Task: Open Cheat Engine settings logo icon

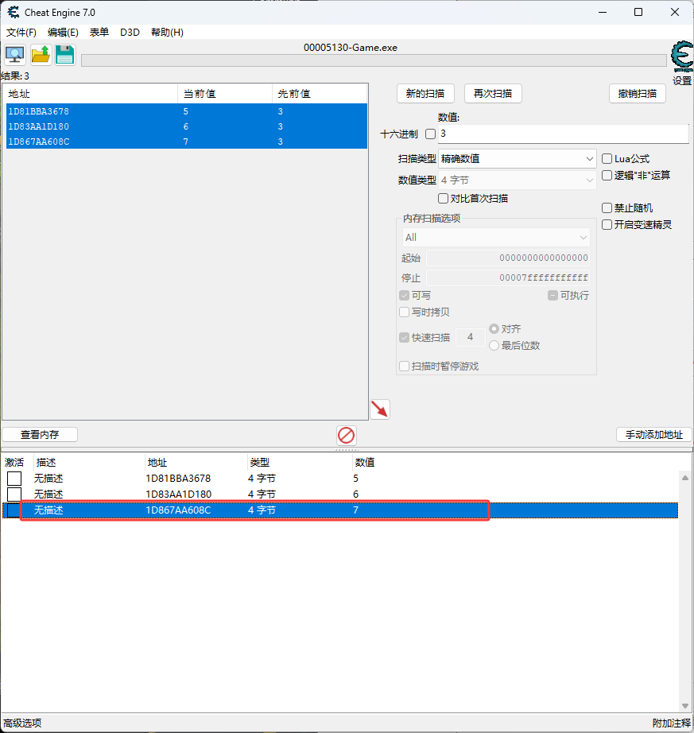Action: pyautogui.click(x=682, y=57)
